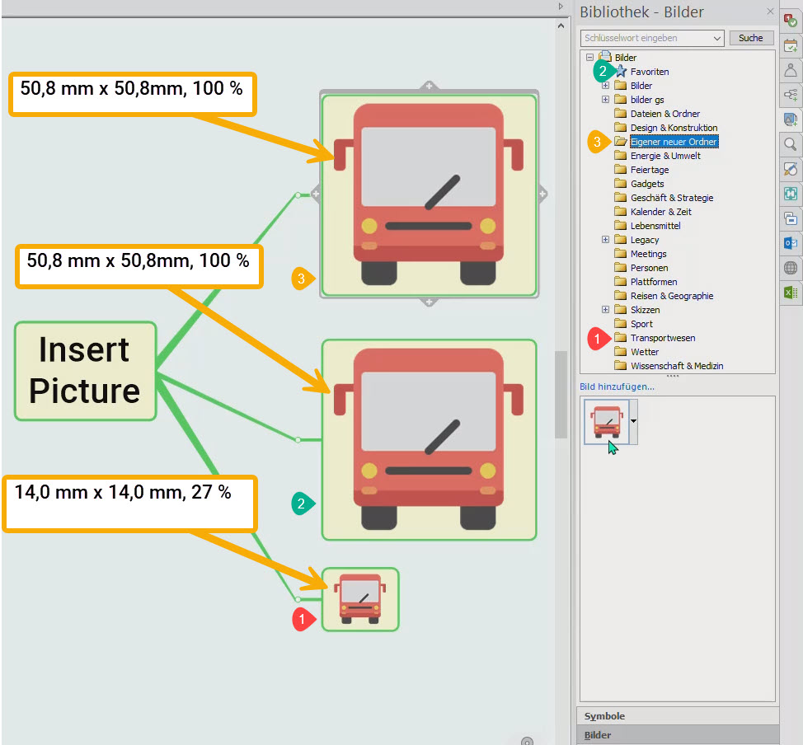803x745 pixels.
Task: Open the keyword search combo box dropdown
Action: click(717, 38)
